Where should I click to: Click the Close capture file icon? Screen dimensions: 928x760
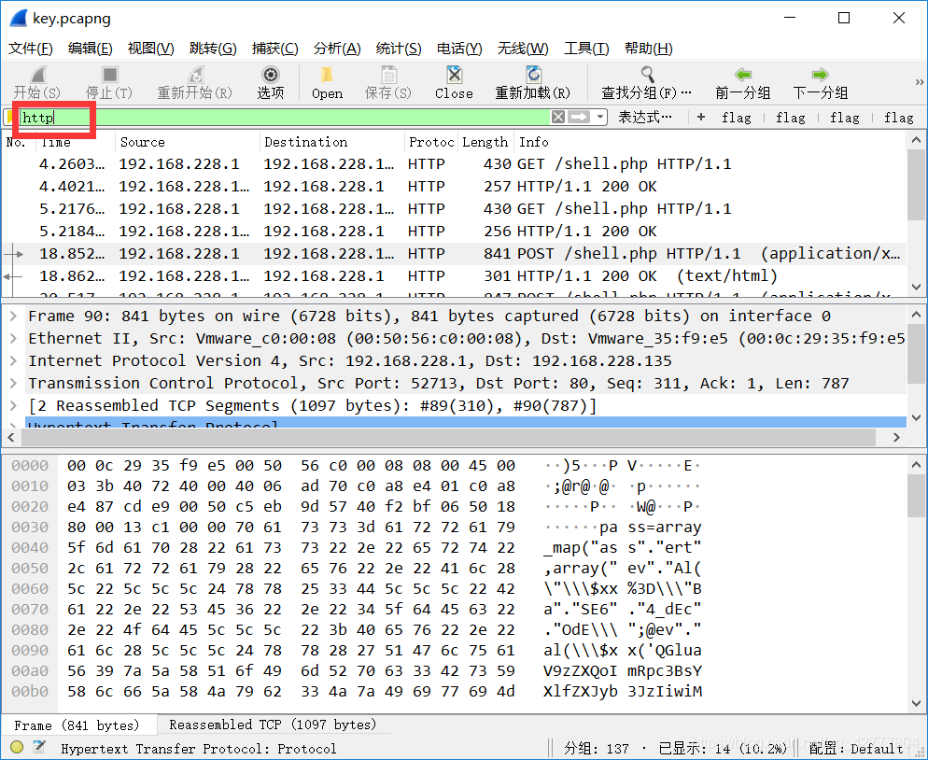pos(454,75)
